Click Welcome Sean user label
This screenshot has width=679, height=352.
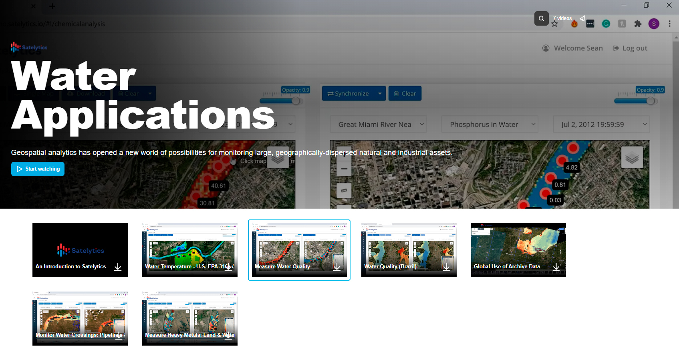572,48
